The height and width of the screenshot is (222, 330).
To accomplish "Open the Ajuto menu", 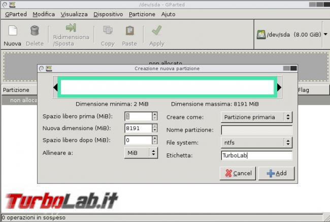I will 168,14.
